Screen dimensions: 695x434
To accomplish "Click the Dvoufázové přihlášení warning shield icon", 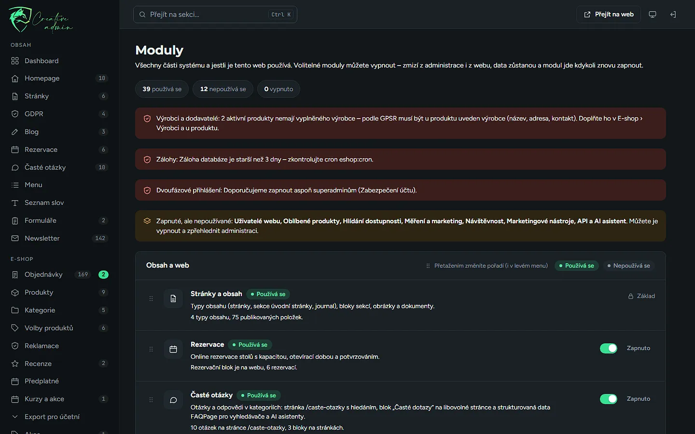I will (147, 190).
